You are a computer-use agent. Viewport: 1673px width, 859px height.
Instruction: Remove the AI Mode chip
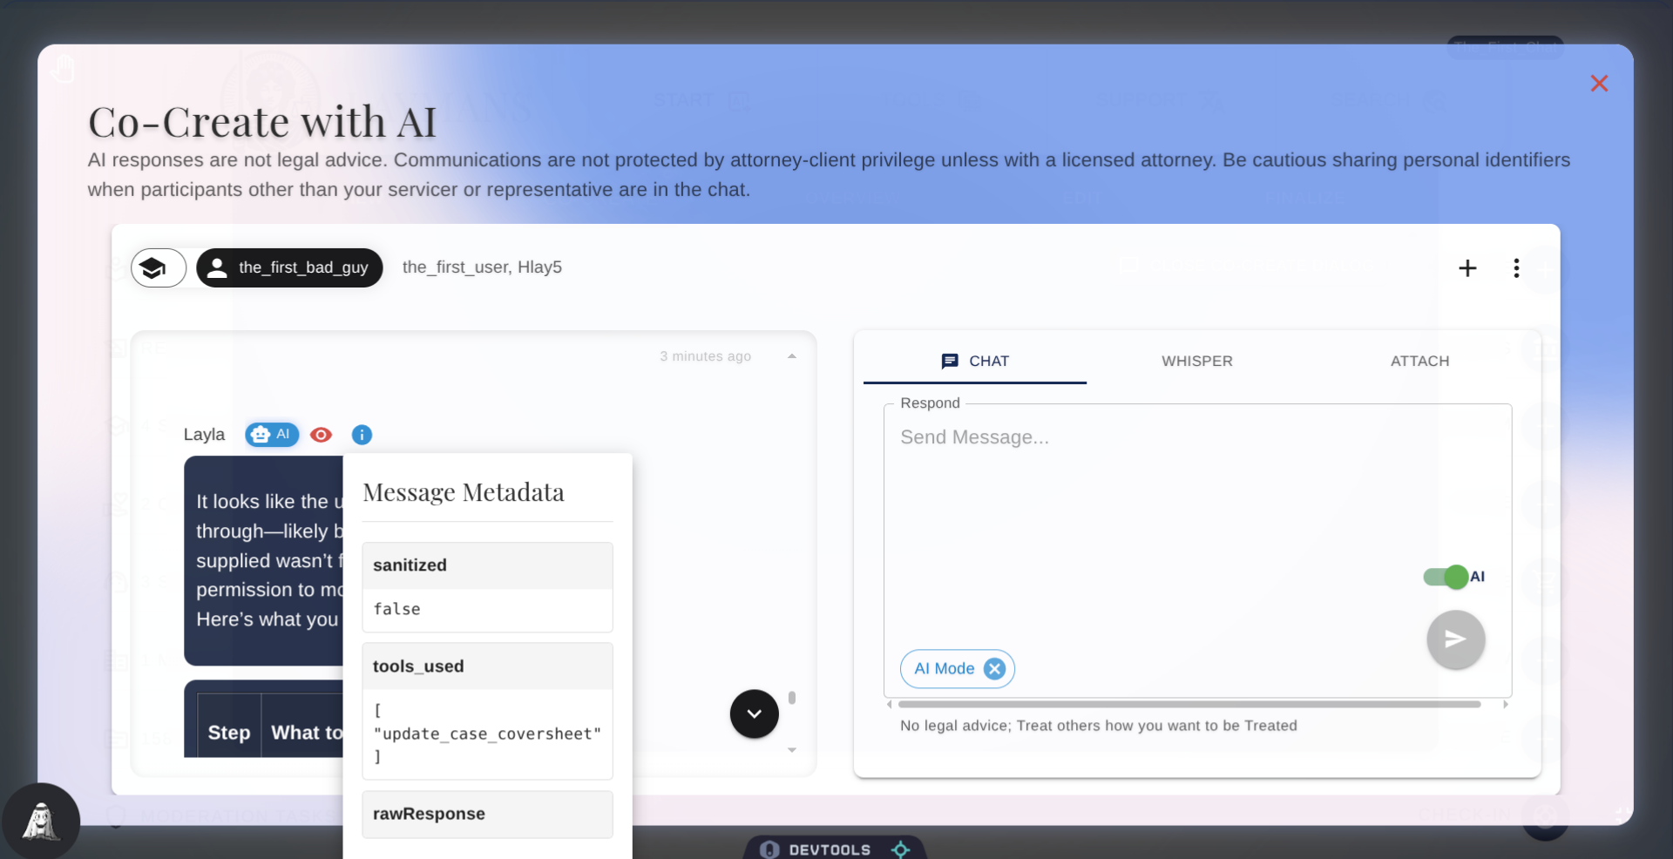(994, 668)
